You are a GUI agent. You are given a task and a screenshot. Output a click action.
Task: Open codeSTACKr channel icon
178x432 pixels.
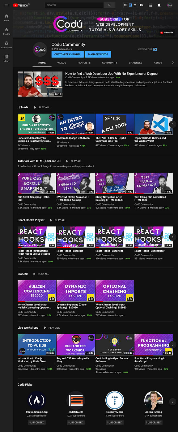76,400
